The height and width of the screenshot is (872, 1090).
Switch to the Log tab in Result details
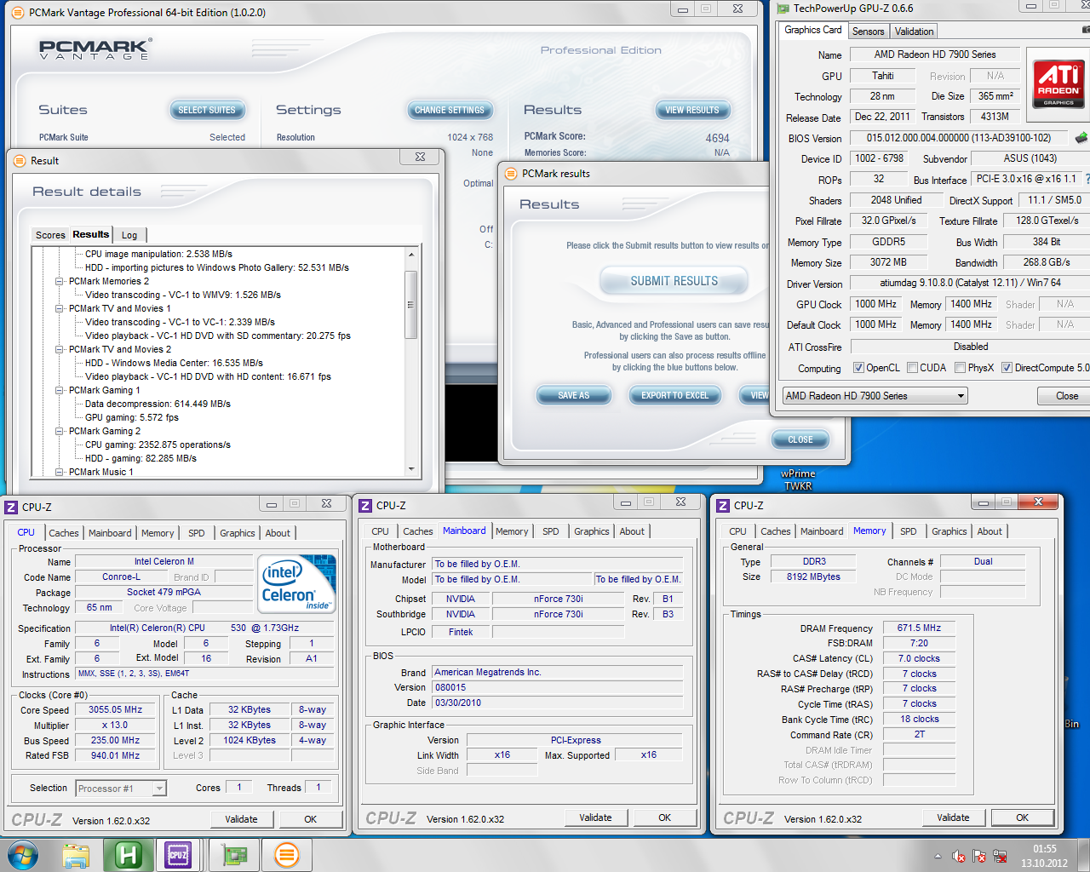click(x=129, y=235)
